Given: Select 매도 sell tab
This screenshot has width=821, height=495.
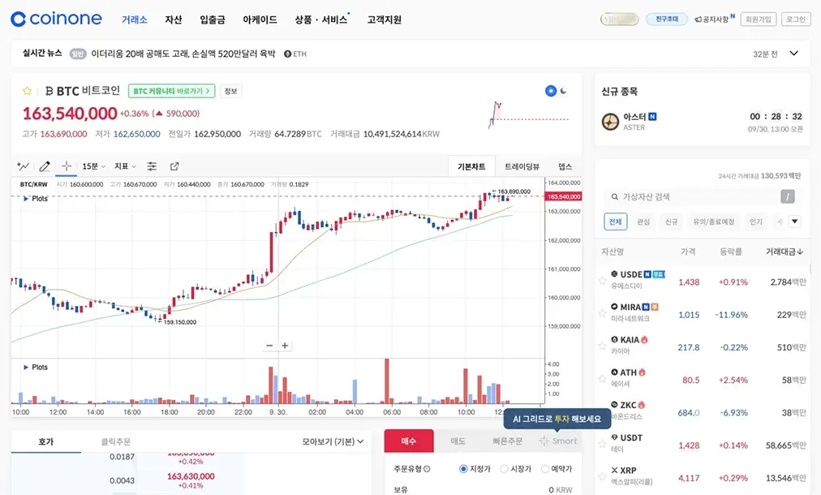Looking at the screenshot, I should click(458, 441).
